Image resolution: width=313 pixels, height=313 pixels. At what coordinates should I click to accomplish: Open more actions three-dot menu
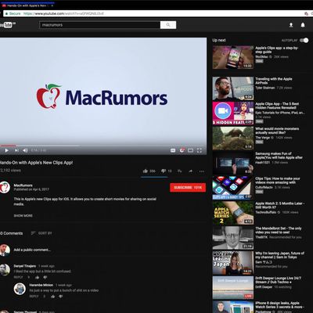[202, 171]
